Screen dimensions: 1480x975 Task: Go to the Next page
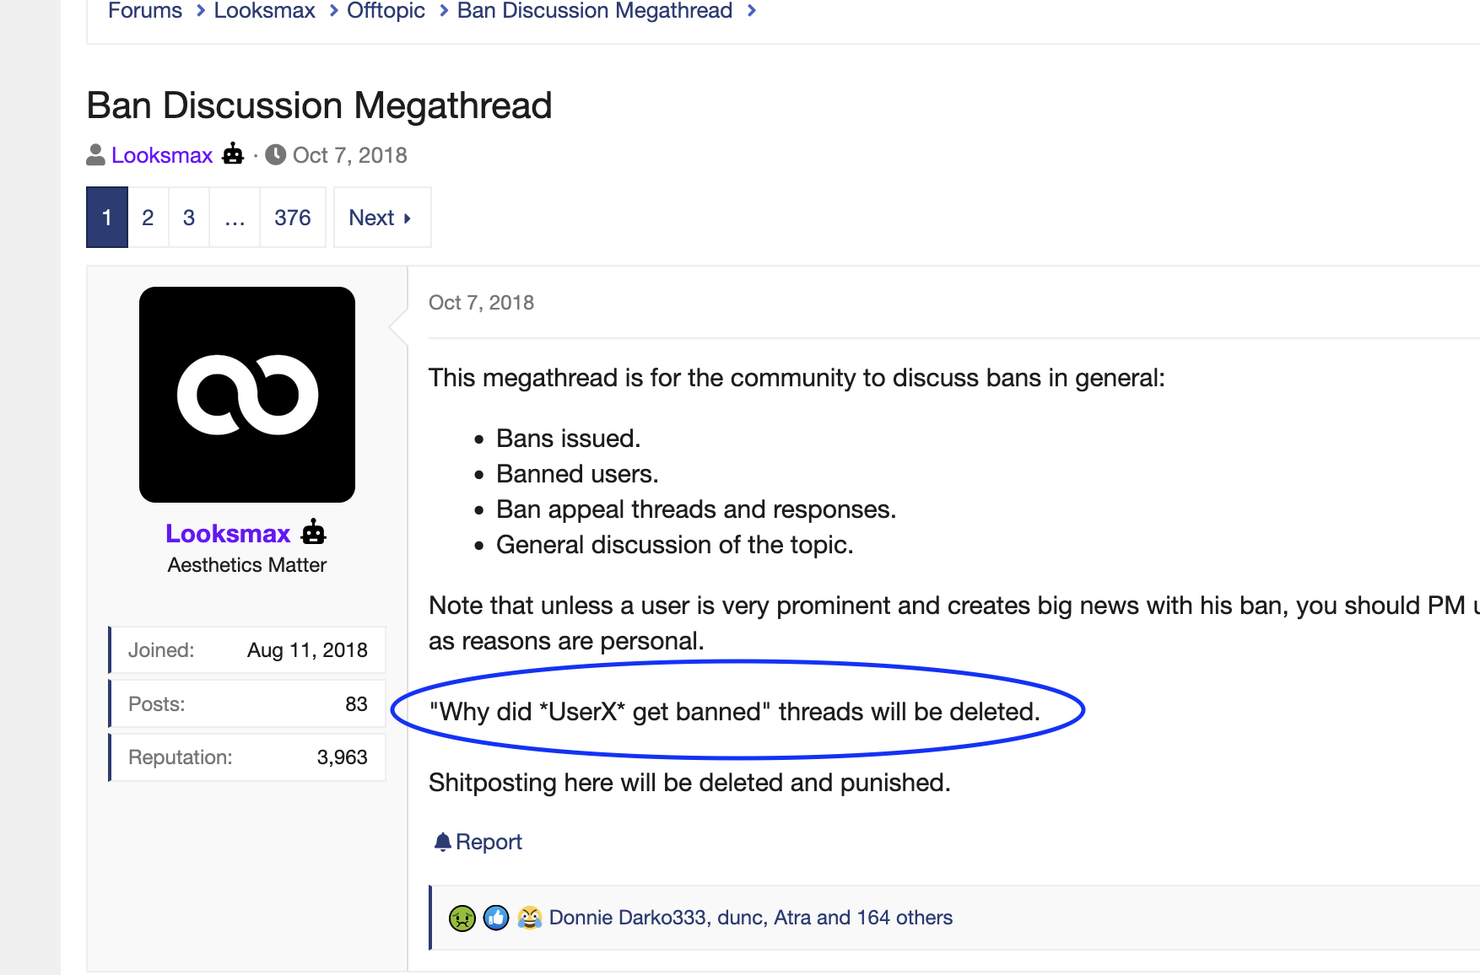[x=382, y=218]
